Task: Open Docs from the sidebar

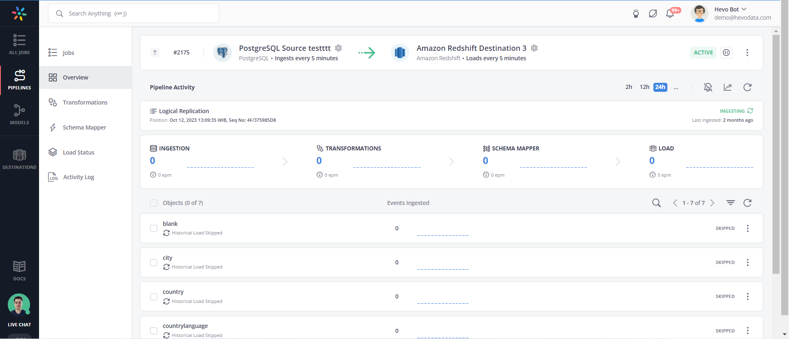Action: coord(19,271)
